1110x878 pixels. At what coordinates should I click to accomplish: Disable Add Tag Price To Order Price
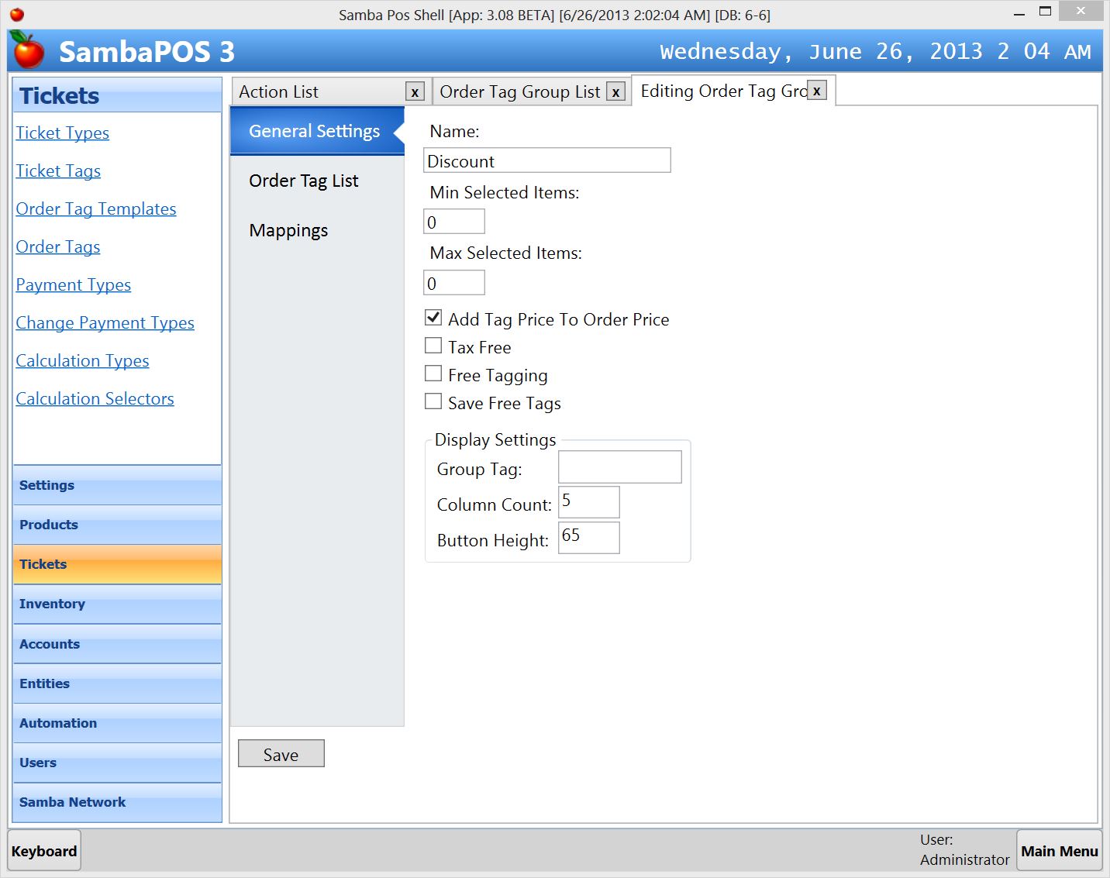[x=433, y=317]
